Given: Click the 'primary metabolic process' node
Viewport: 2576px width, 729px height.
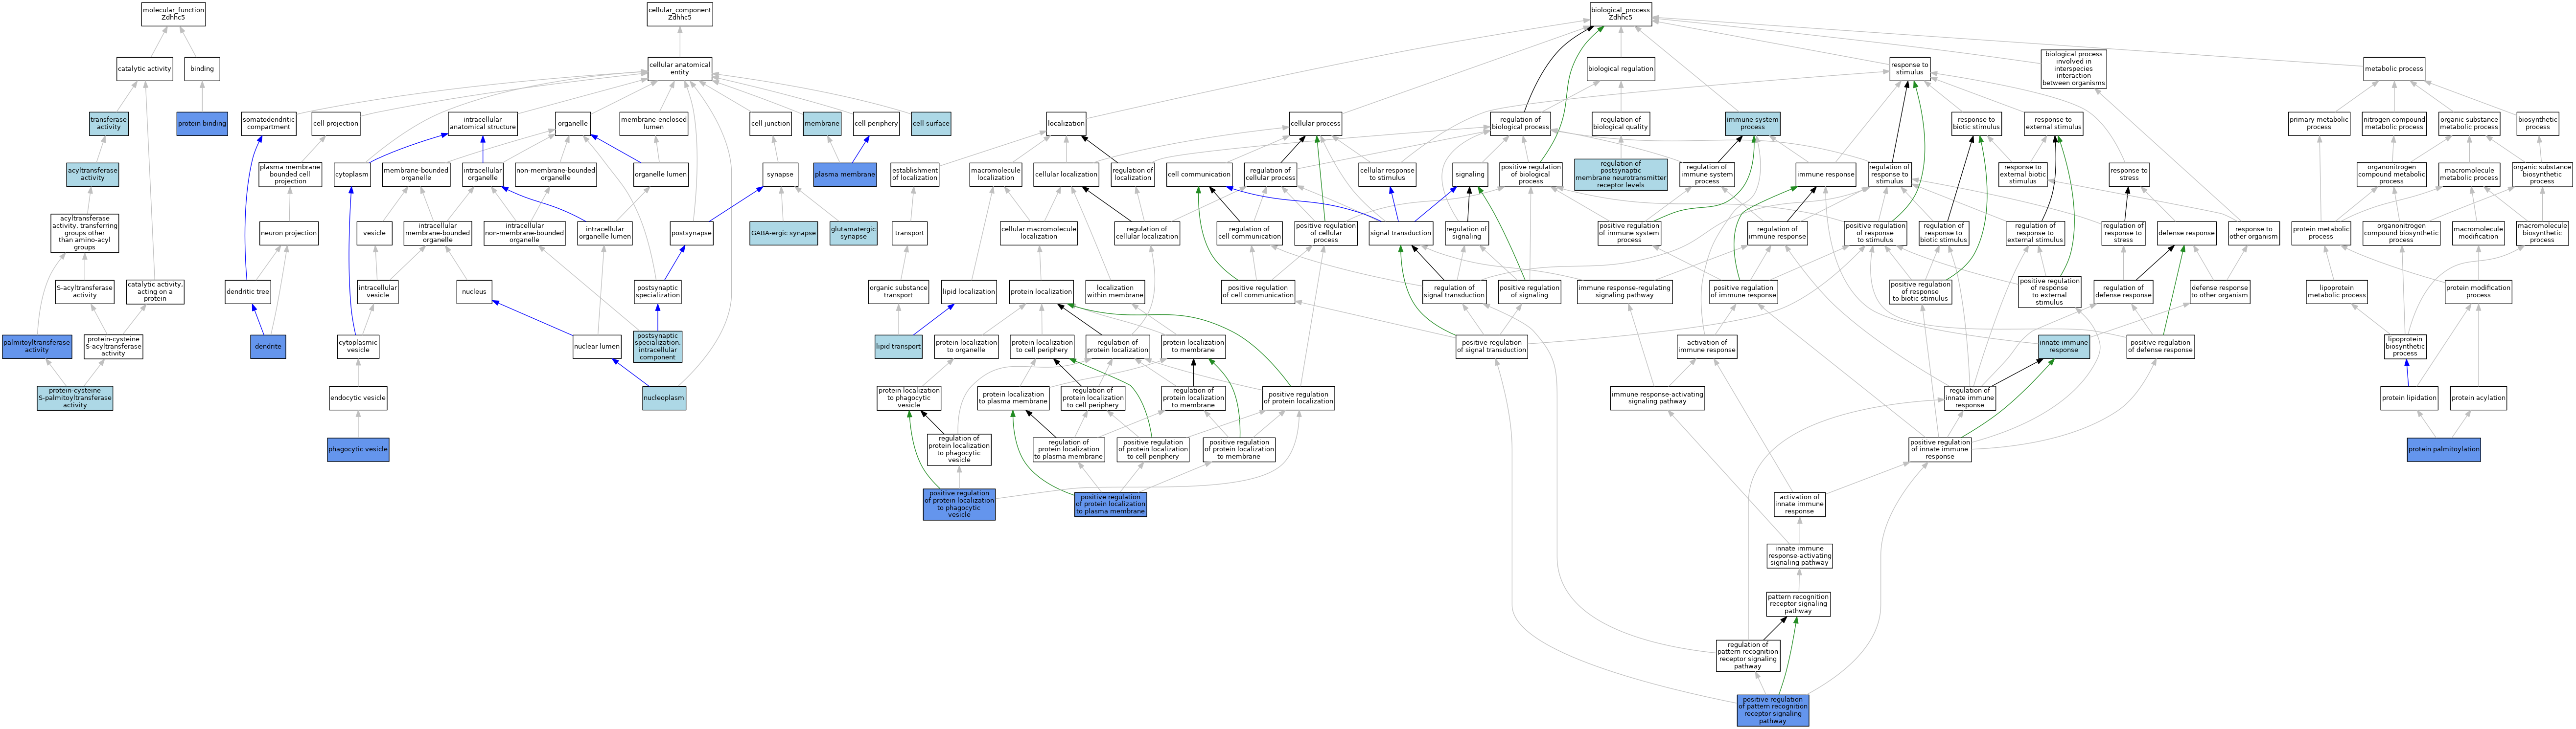Looking at the screenshot, I should (x=2319, y=124).
